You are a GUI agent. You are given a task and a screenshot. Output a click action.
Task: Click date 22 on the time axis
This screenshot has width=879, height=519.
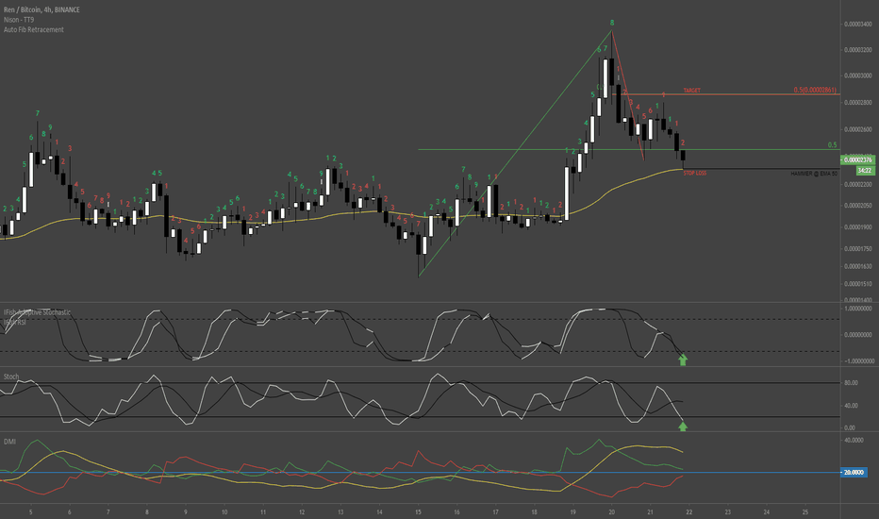tap(689, 511)
